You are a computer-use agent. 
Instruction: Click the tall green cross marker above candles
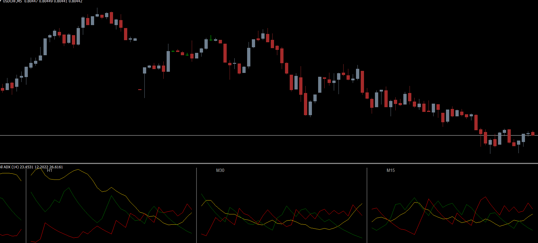[211, 38]
